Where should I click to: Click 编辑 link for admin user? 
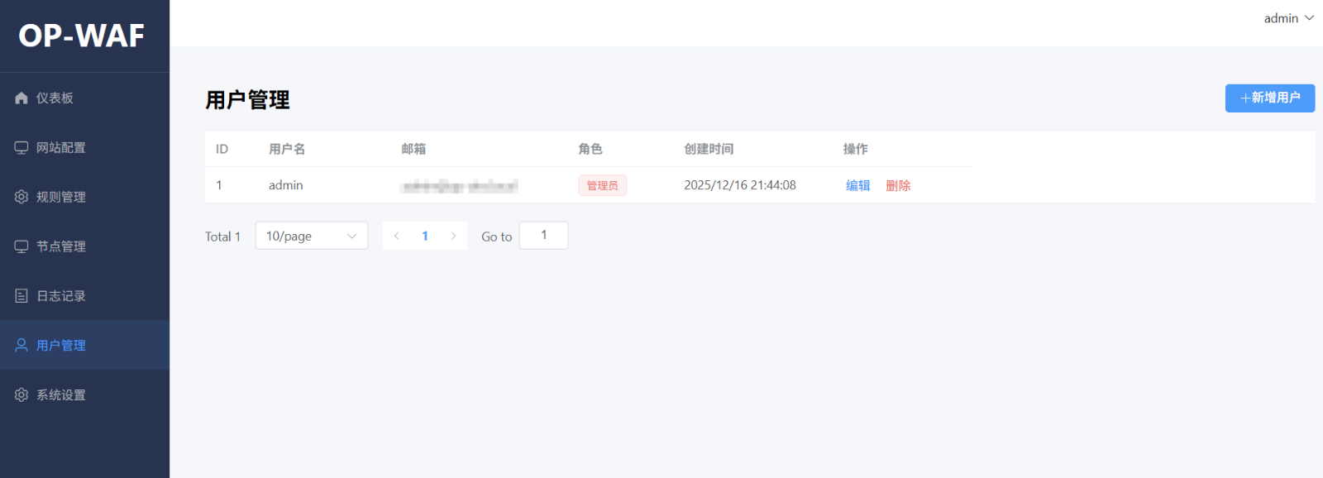857,185
